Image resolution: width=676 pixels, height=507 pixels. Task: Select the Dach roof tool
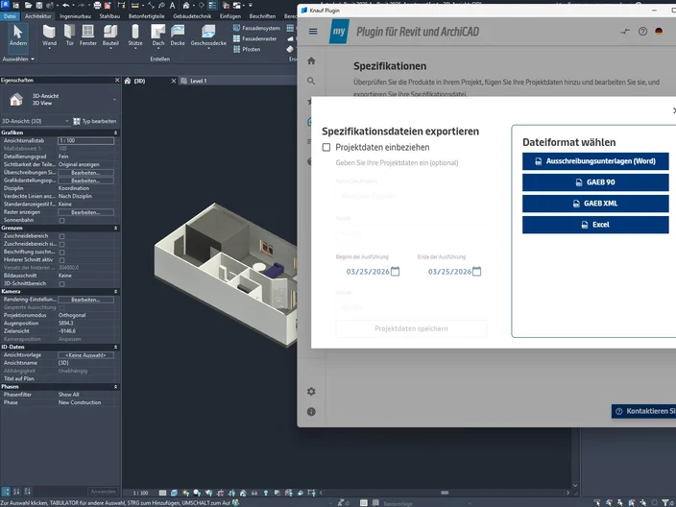pos(158,35)
